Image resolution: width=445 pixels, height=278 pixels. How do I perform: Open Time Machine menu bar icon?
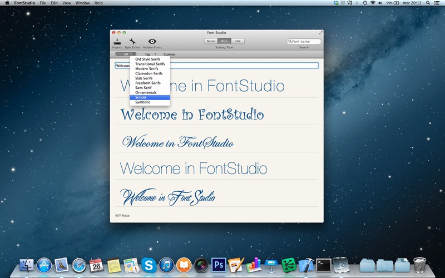click(x=365, y=3)
